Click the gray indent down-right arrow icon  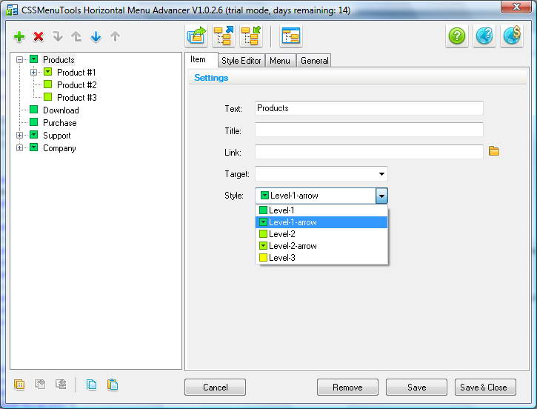click(x=58, y=36)
